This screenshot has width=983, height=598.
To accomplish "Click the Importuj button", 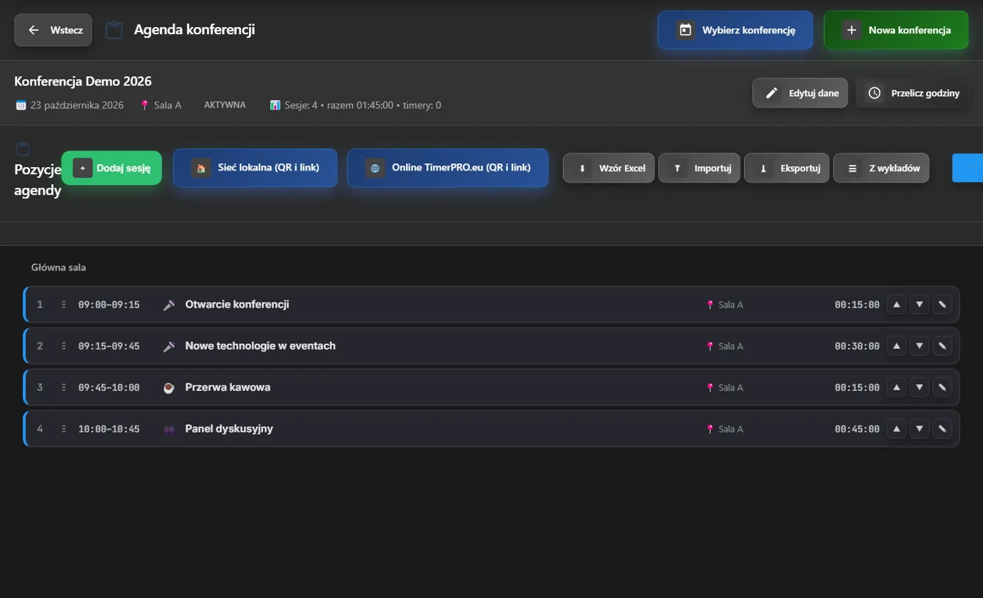I will point(699,168).
